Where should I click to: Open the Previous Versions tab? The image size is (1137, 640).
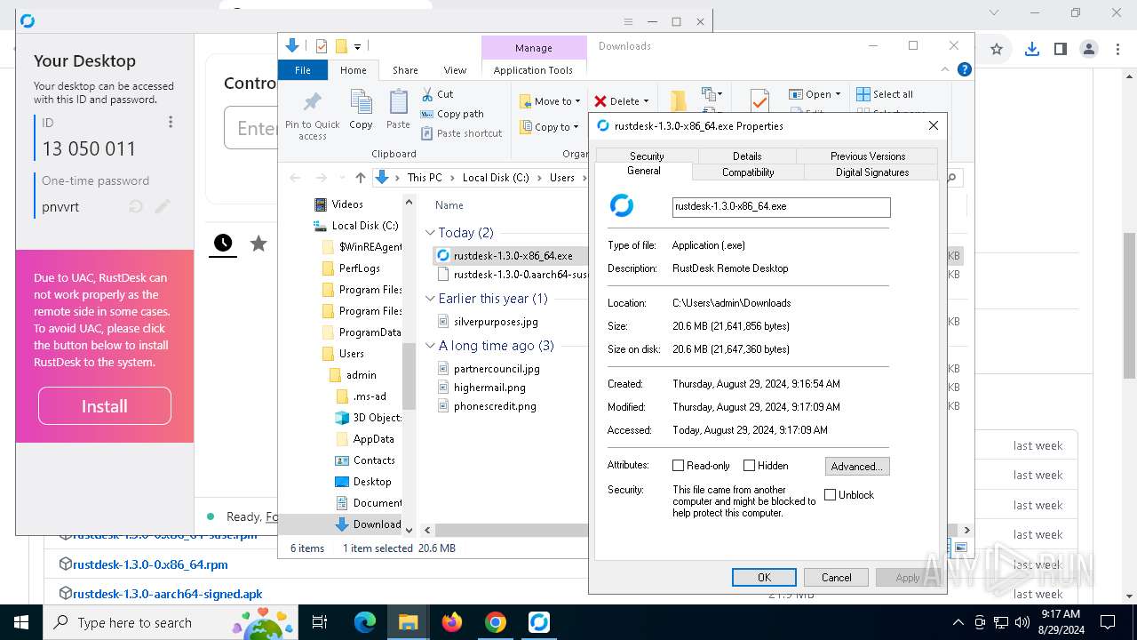pos(868,156)
